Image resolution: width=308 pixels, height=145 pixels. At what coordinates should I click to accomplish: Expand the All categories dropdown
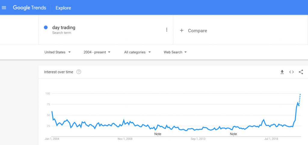point(137,52)
